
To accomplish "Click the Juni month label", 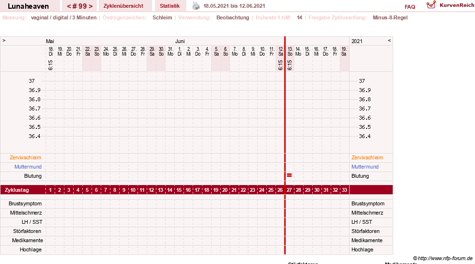I will [x=180, y=41].
